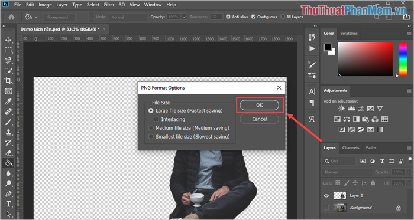The height and width of the screenshot is (220, 414).
Task: Select the Rectangular Marquee tool
Action: pyautogui.click(x=8, y=50)
